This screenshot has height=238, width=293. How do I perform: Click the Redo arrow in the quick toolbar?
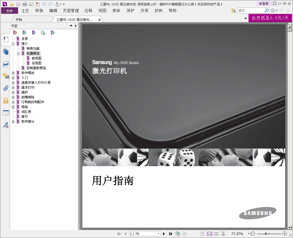[x=51, y=4]
